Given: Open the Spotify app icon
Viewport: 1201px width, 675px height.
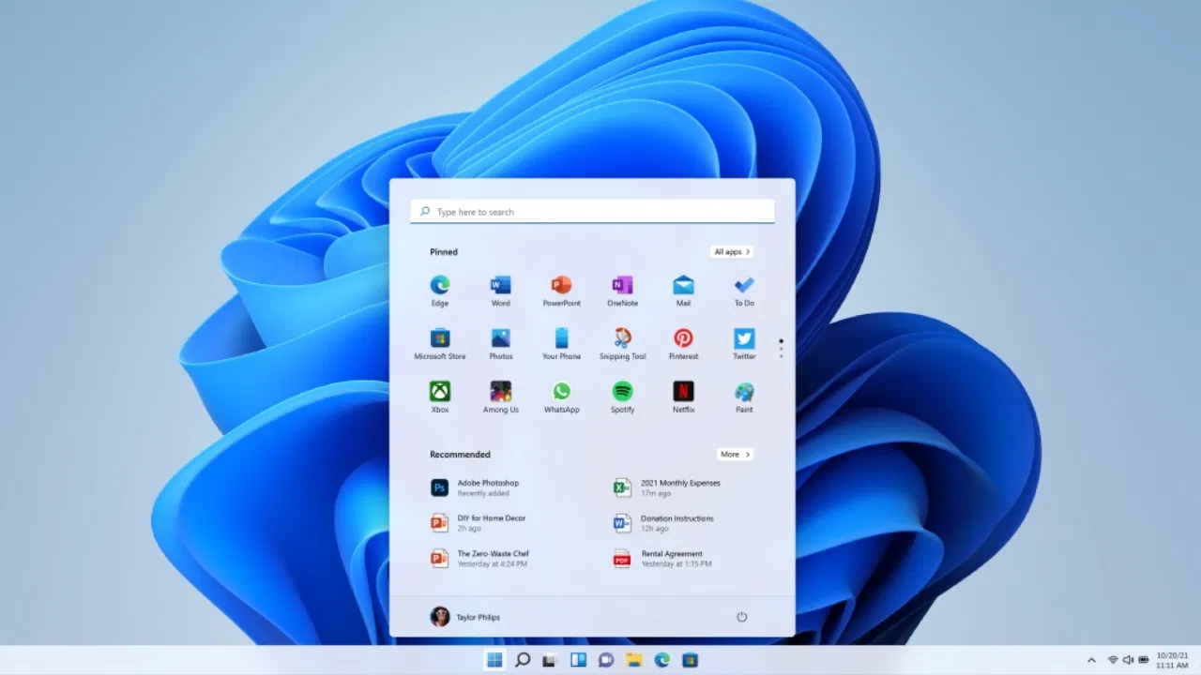Looking at the screenshot, I should click(x=622, y=392).
